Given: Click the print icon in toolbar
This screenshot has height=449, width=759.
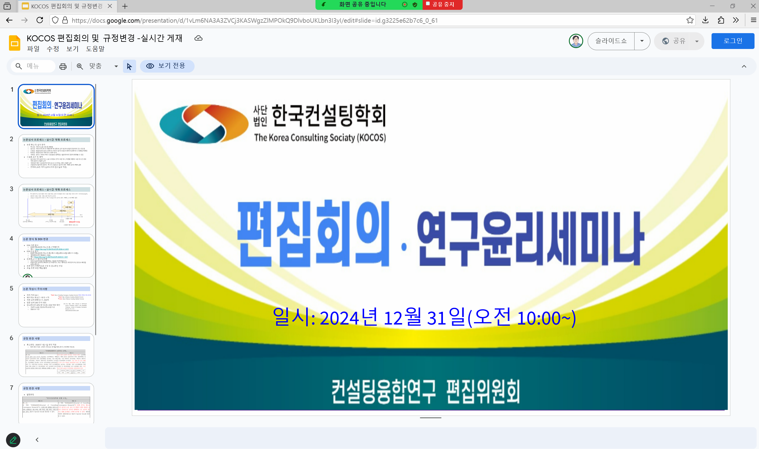Looking at the screenshot, I should tap(63, 66).
